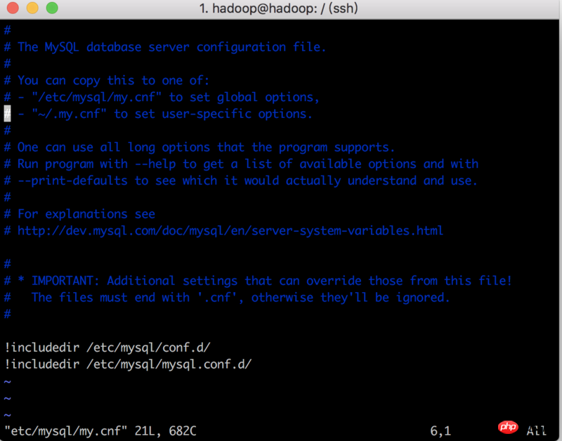Image resolution: width=562 pixels, height=441 pixels.
Task: Click "The MySQL database server configuration file" line
Action: (x=165, y=47)
